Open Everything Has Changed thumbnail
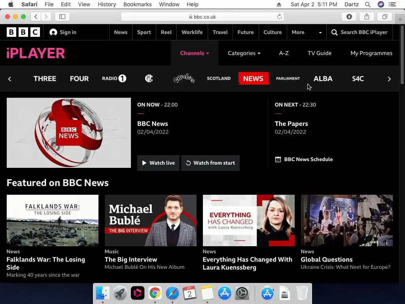The height and width of the screenshot is (304, 405). (249, 220)
